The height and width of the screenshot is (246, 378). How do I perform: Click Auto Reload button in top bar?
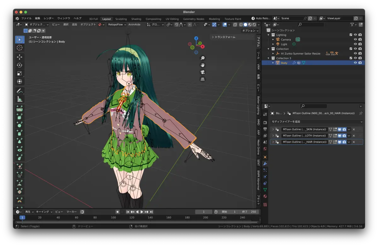click(261, 18)
